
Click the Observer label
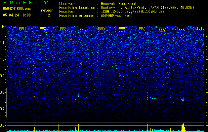click(67, 4)
